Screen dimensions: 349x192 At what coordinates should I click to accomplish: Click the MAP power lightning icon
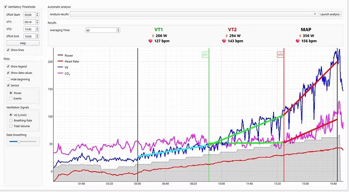[x=300, y=36]
